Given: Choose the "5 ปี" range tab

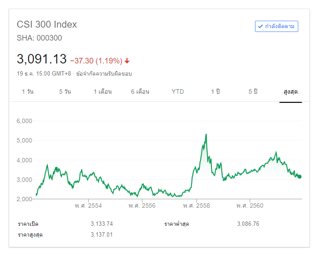Looking at the screenshot, I should coord(253,92).
